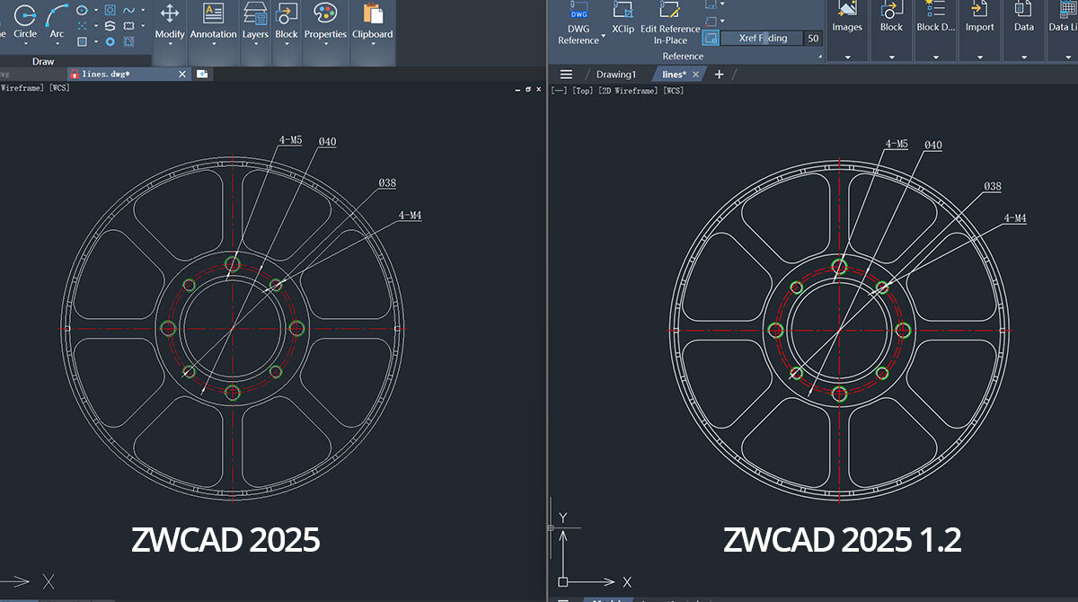The image size is (1078, 602).
Task: Pick the Ellipse tool in Draw panel
Action: [x=82, y=11]
